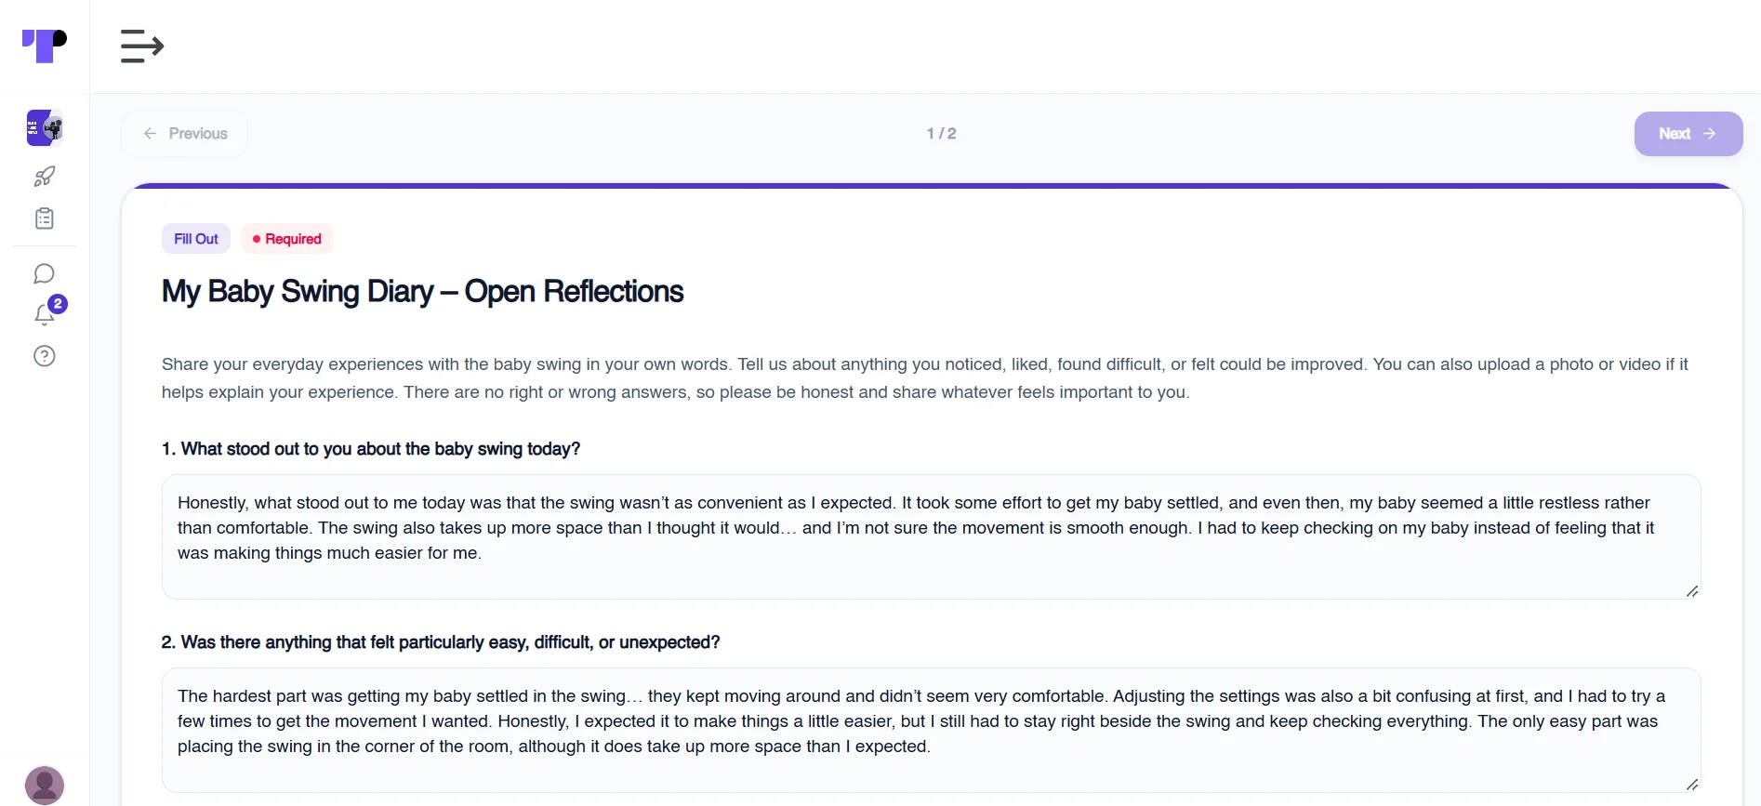Click into the question 2 answer field
Viewport: 1761px width, 806px height.
931,730
